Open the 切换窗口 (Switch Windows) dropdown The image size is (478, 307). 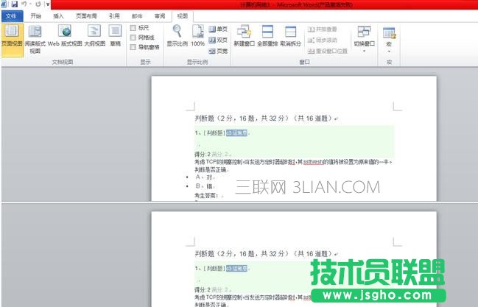coord(365,39)
